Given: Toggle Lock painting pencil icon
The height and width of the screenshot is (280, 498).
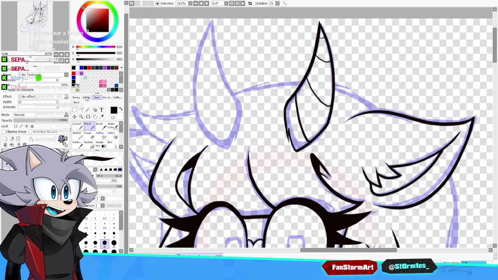Looking at the screenshot, I should click(21, 126).
